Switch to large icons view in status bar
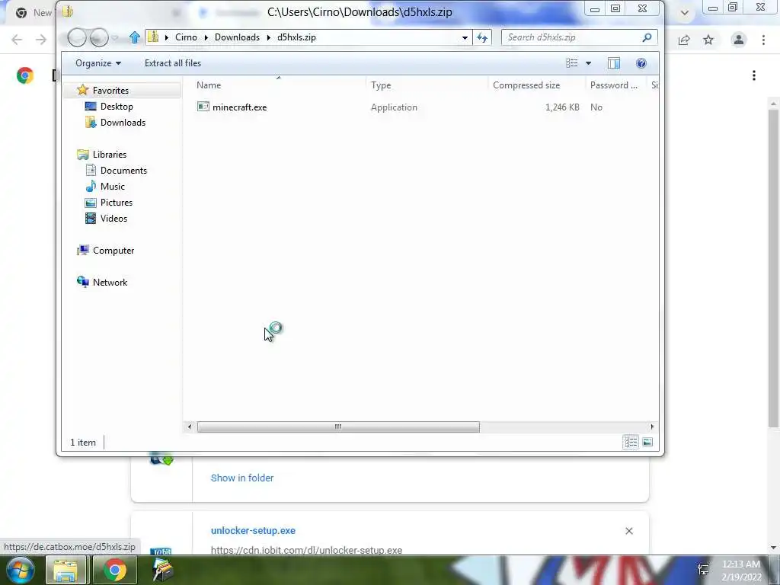This screenshot has height=585, width=780. pyautogui.click(x=647, y=442)
